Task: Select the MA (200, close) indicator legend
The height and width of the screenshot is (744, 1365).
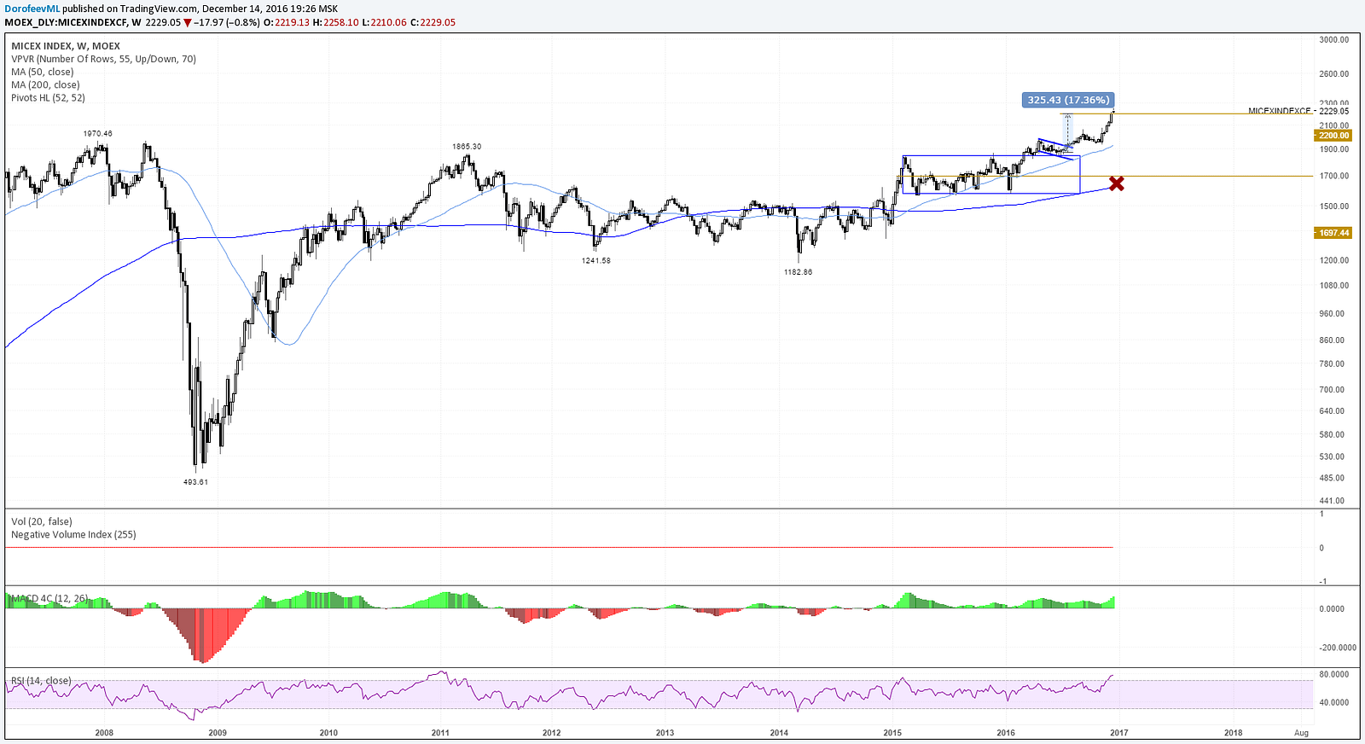Action: tap(45, 84)
